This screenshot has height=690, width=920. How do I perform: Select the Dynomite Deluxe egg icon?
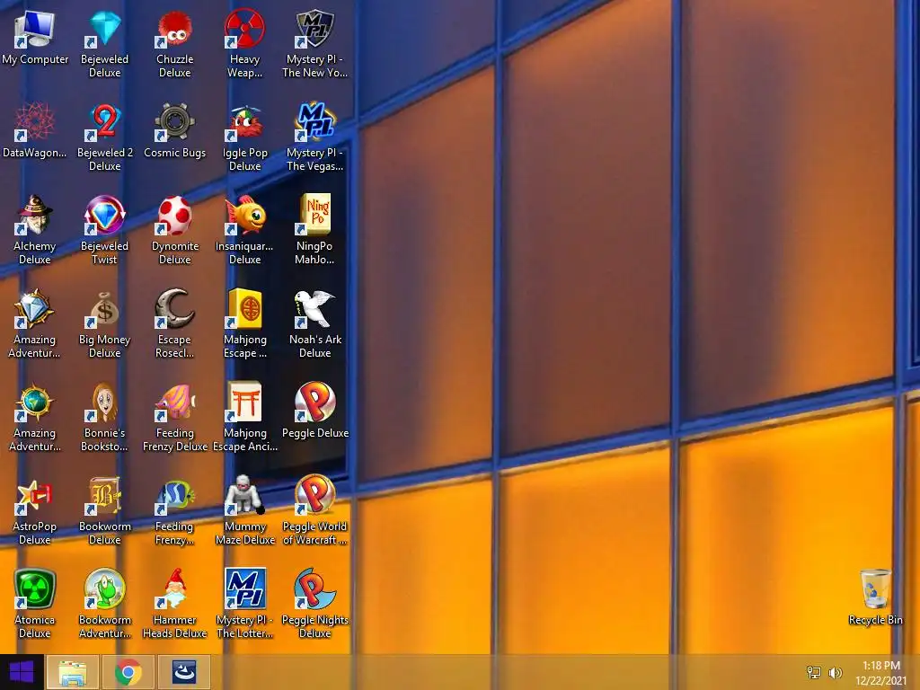175,216
